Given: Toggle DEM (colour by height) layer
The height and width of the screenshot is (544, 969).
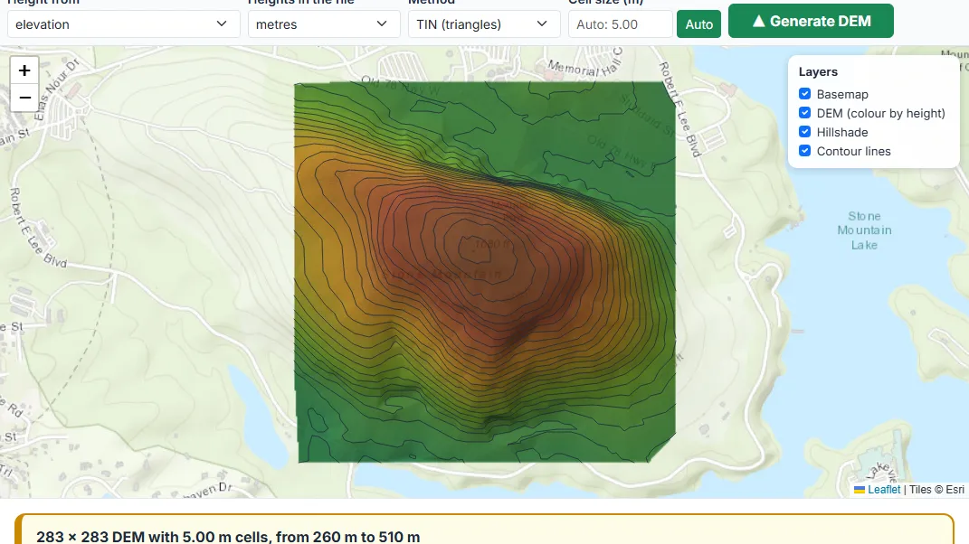Looking at the screenshot, I should pos(804,113).
